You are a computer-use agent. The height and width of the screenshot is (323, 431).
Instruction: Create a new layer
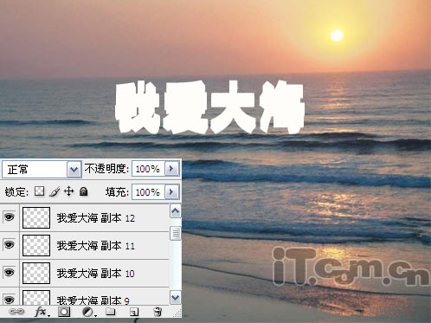click(x=134, y=312)
